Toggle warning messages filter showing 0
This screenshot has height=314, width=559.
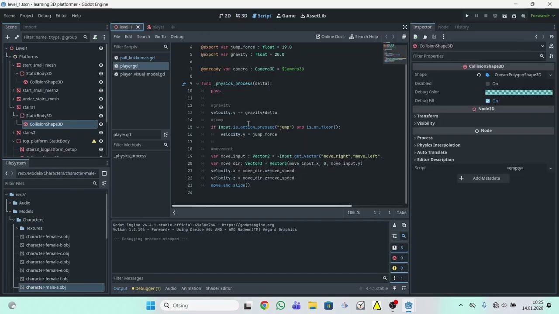pyautogui.click(x=398, y=268)
